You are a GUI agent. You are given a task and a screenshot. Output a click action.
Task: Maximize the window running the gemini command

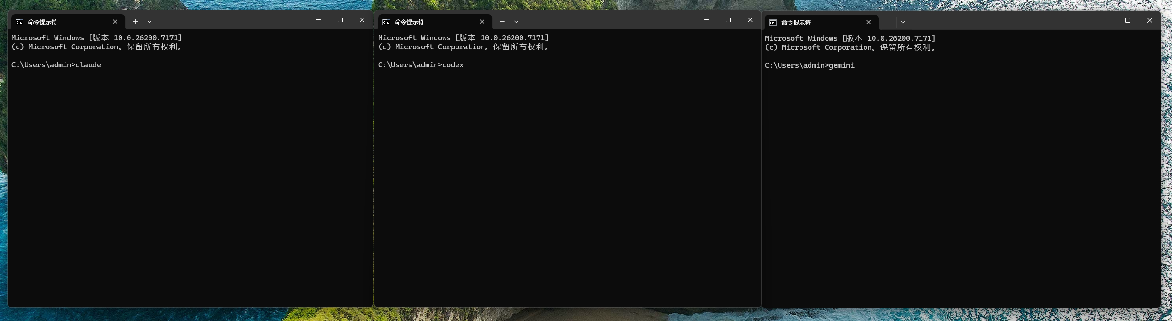tap(1128, 20)
